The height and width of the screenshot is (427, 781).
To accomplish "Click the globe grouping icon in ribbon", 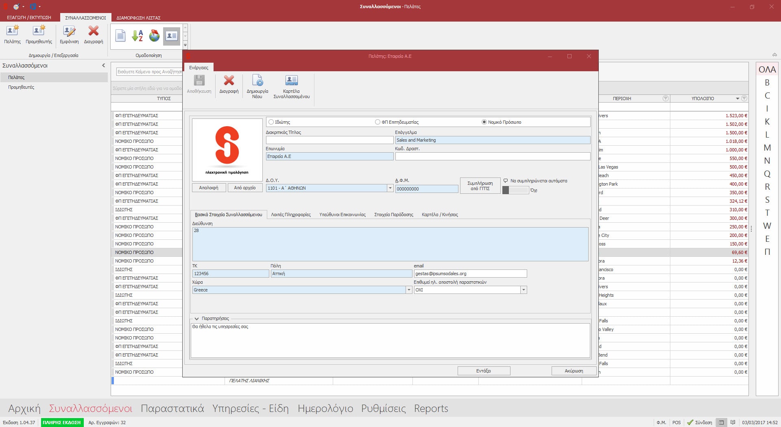I will 154,36.
